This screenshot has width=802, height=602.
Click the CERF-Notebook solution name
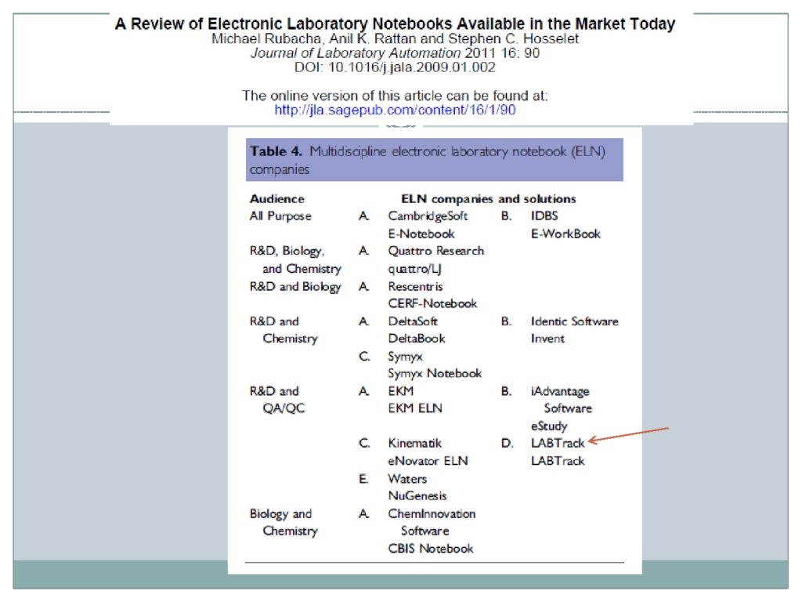click(432, 303)
